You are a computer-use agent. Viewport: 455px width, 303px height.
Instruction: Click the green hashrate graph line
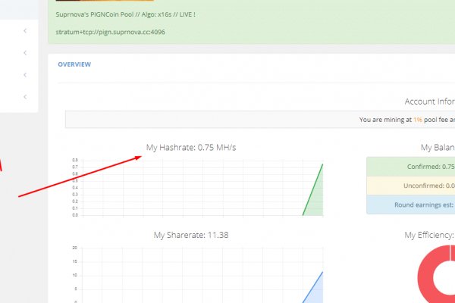pos(314,188)
